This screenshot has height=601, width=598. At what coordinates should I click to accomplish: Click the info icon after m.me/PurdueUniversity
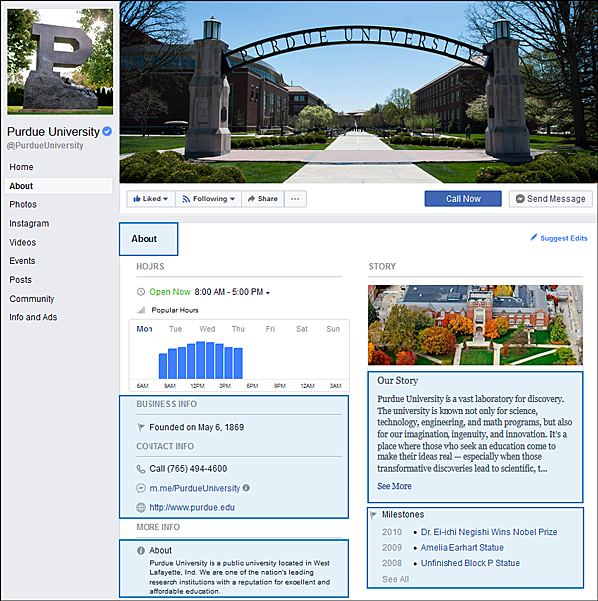(x=246, y=488)
